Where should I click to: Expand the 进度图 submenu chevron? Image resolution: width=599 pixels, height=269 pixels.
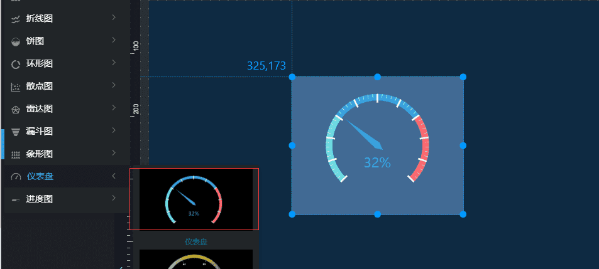click(114, 198)
